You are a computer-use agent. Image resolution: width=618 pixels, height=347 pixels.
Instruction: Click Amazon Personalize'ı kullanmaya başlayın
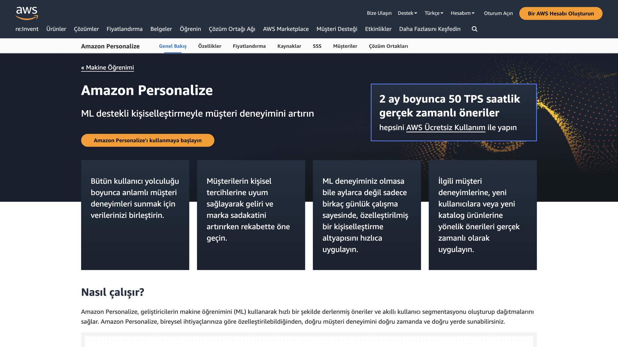[x=147, y=140]
